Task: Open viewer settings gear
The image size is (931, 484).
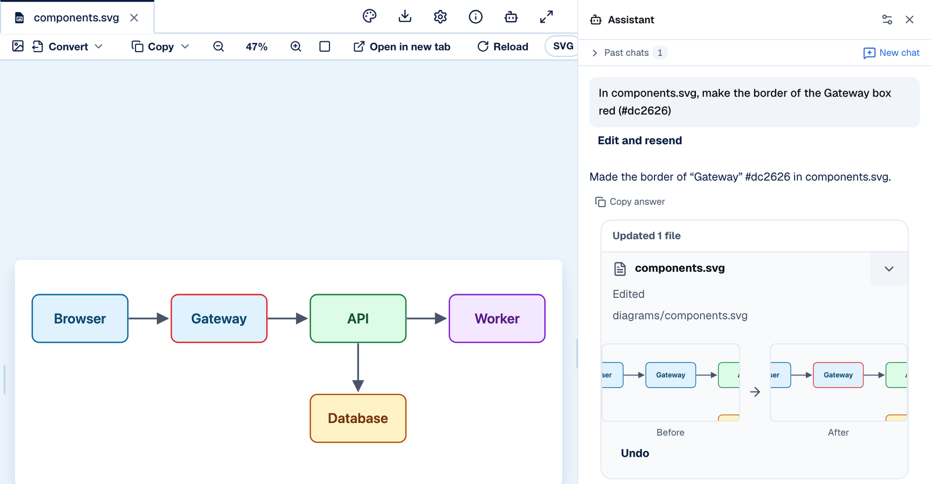Action: pos(440,17)
